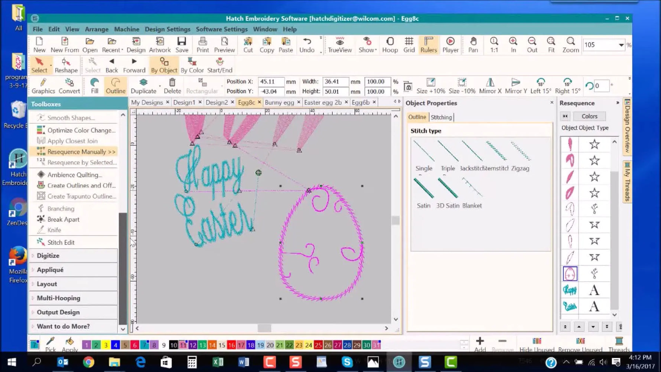Expand the Output Design toolbox
Image resolution: width=661 pixels, height=372 pixels.
73,312
